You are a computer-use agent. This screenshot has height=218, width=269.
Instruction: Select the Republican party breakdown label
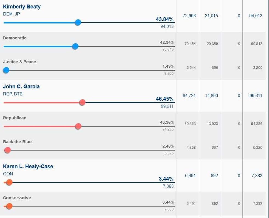[15, 118]
